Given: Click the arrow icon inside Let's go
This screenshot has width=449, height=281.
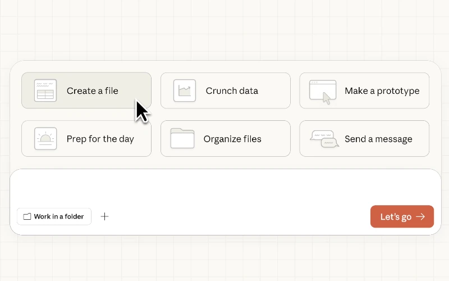Looking at the screenshot, I should [420, 216].
